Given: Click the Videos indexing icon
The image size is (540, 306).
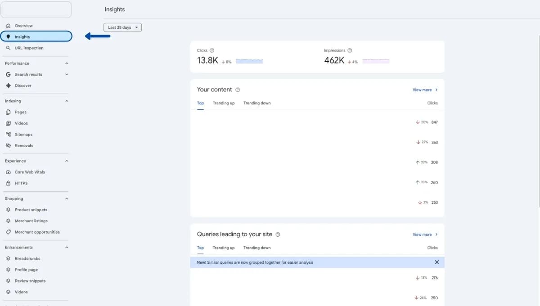Looking at the screenshot, I should click(x=8, y=123).
